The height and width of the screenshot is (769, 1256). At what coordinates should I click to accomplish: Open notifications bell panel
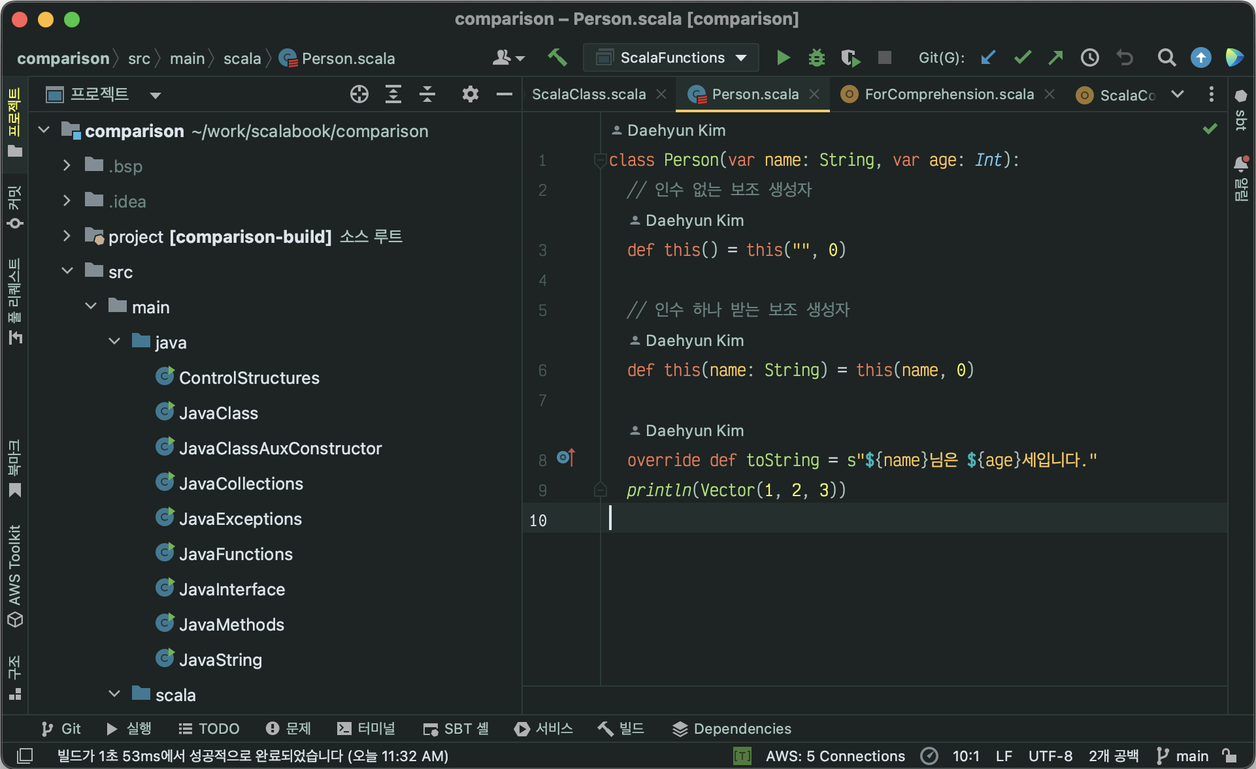pyautogui.click(x=1241, y=180)
